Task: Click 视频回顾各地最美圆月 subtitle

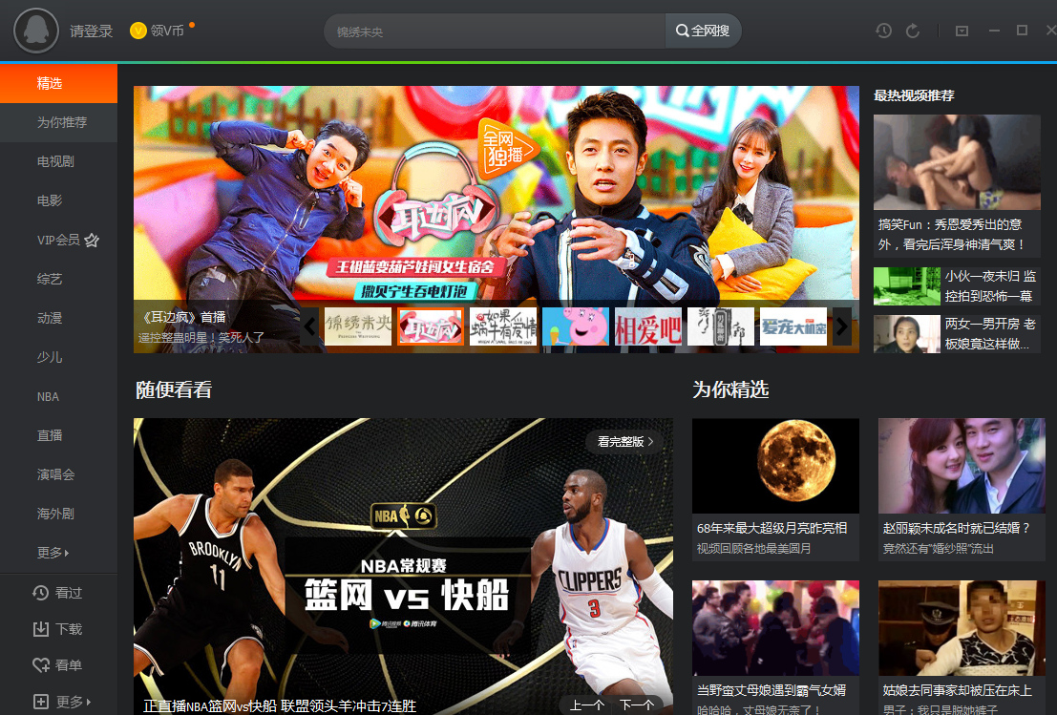Action: tap(753, 549)
